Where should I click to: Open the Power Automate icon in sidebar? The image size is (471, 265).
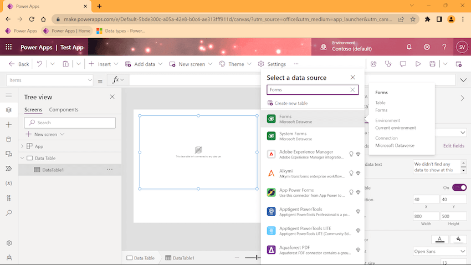coord(9,169)
